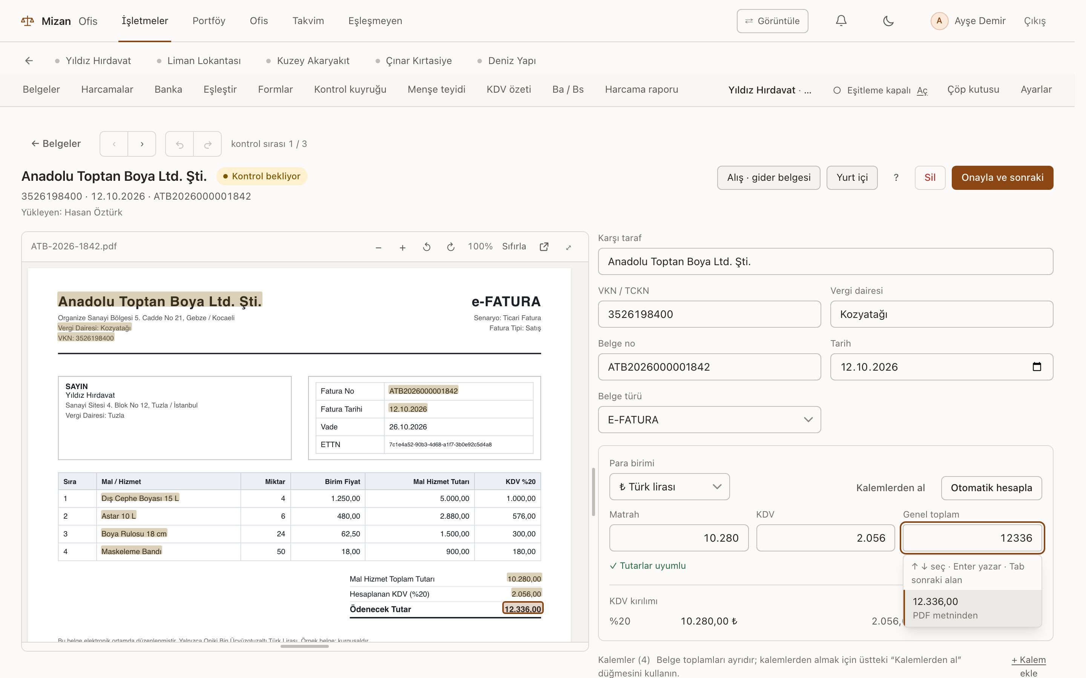Viewport: 1086px width, 678px height.
Task: Toggle the Yurt içi option
Action: (852, 177)
